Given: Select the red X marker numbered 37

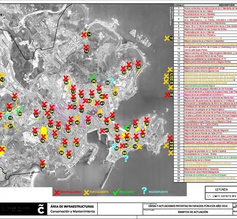Looking at the screenshot, I should (x=88, y=118).
